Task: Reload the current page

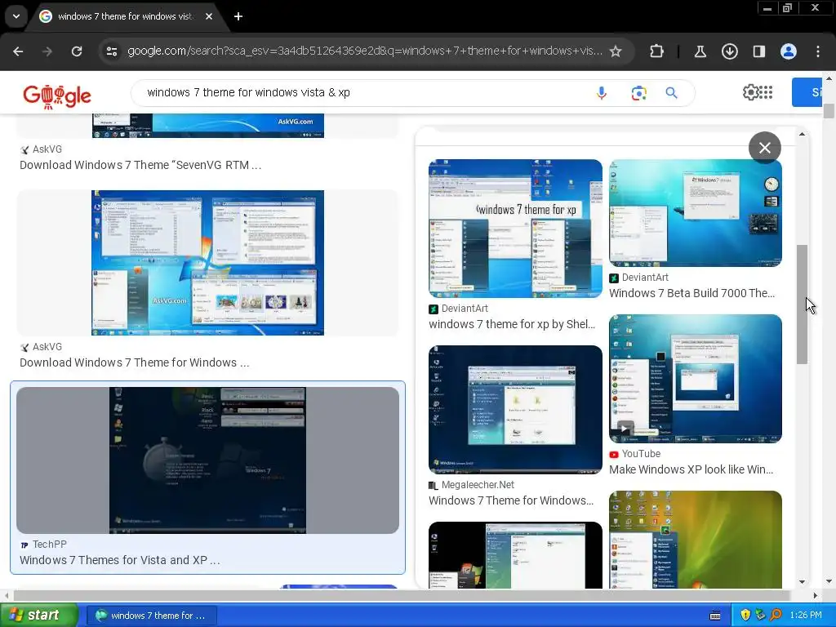Action: [77, 51]
